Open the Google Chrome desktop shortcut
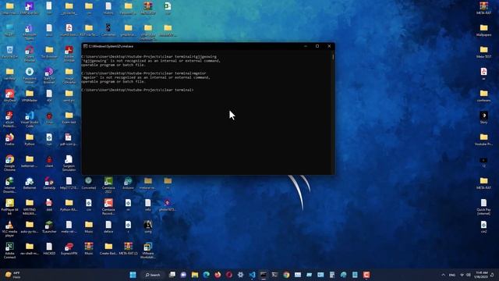The width and height of the screenshot is (499, 281). tap(9, 163)
